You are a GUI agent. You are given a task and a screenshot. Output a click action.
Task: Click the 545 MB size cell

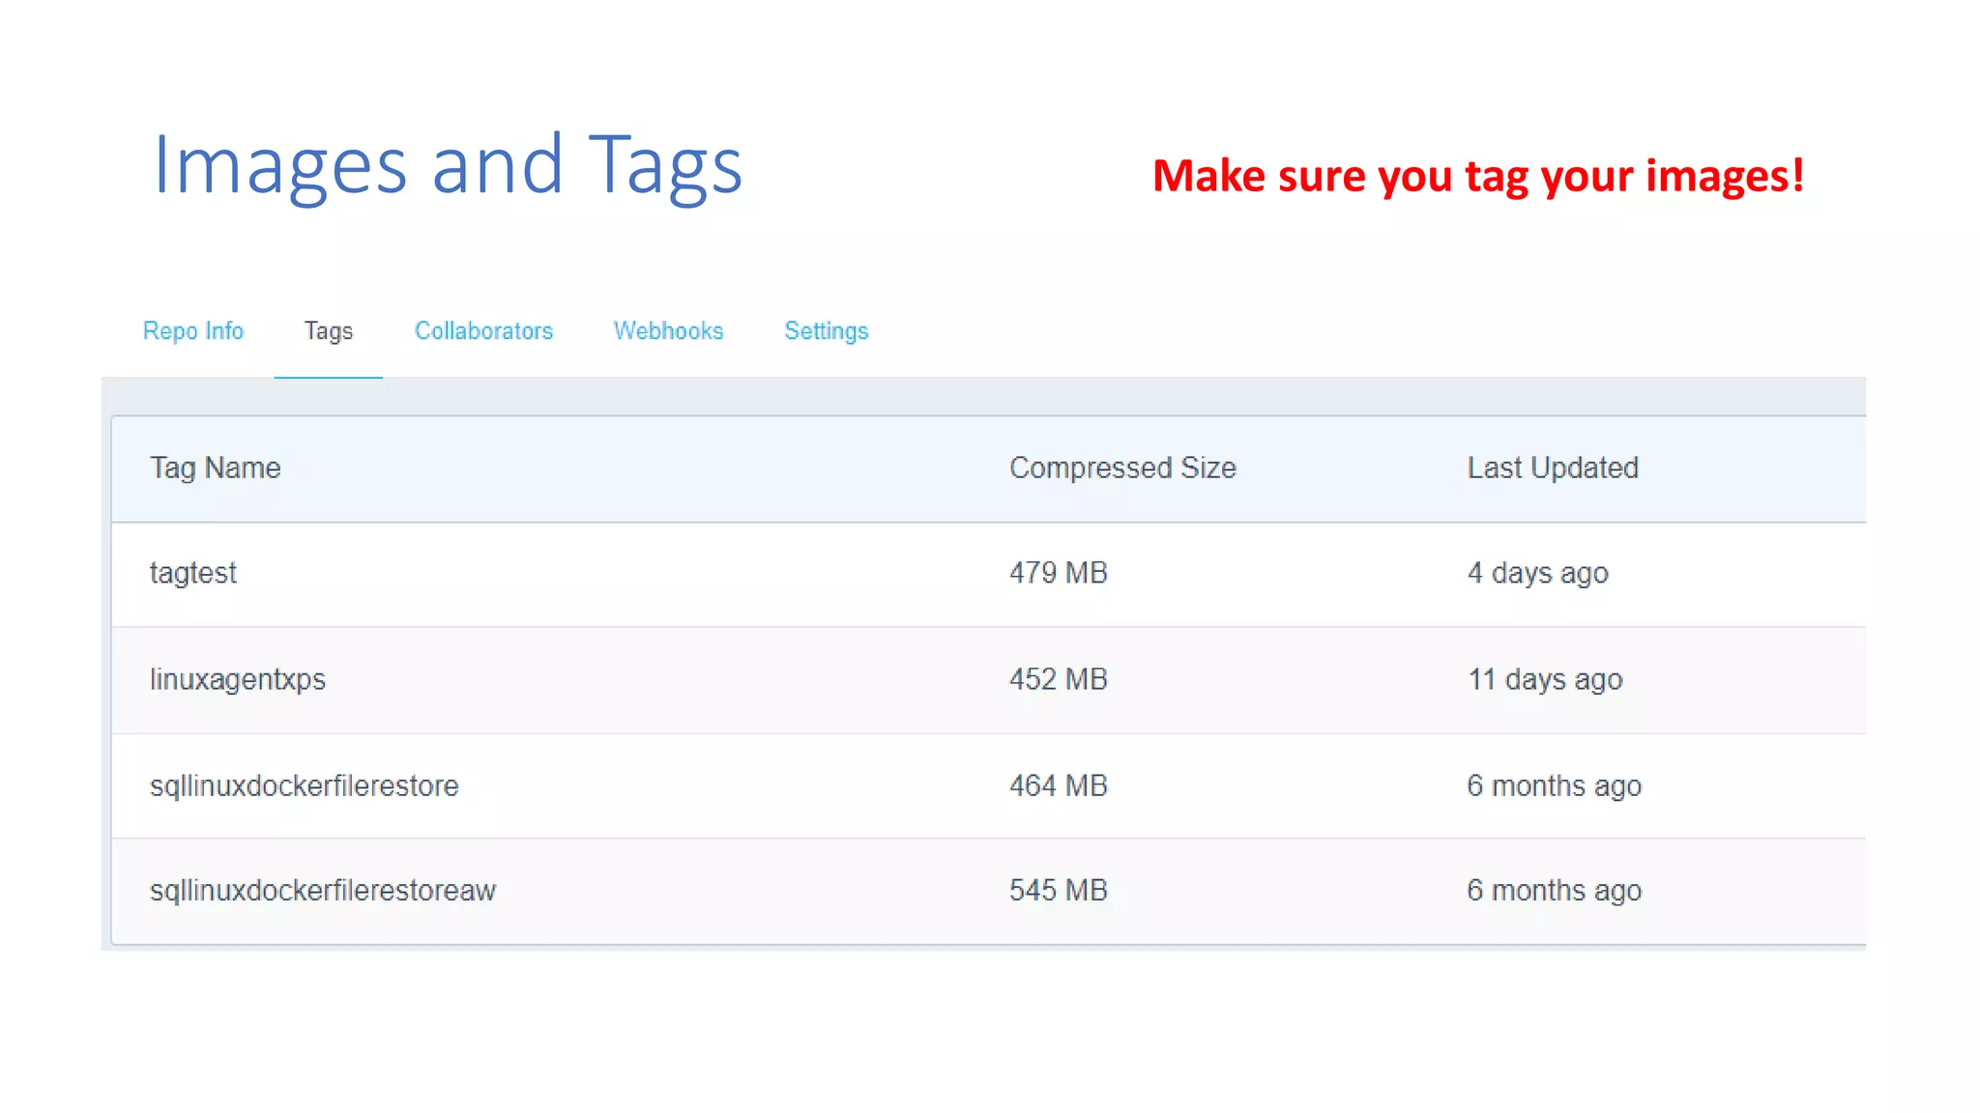(x=1058, y=890)
